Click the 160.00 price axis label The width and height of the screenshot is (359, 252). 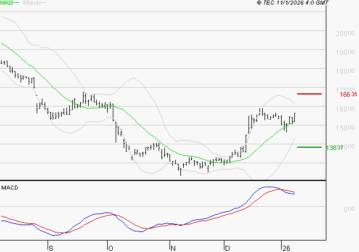click(x=345, y=109)
